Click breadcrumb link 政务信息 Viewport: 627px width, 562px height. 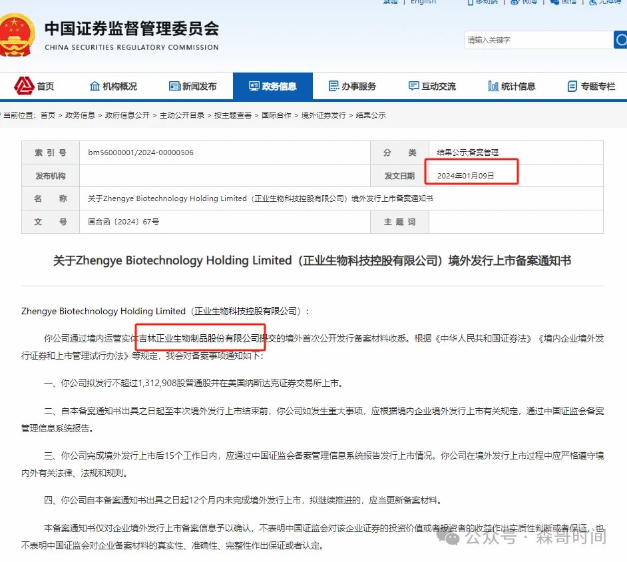click(x=80, y=115)
